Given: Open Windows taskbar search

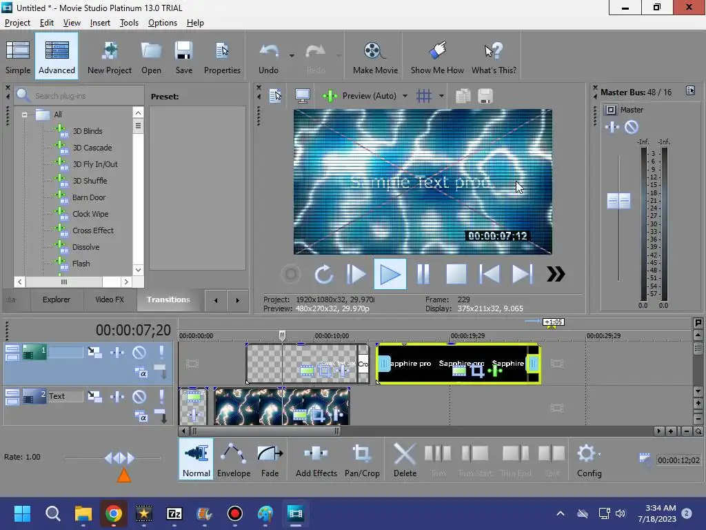Looking at the screenshot, I should [52, 513].
